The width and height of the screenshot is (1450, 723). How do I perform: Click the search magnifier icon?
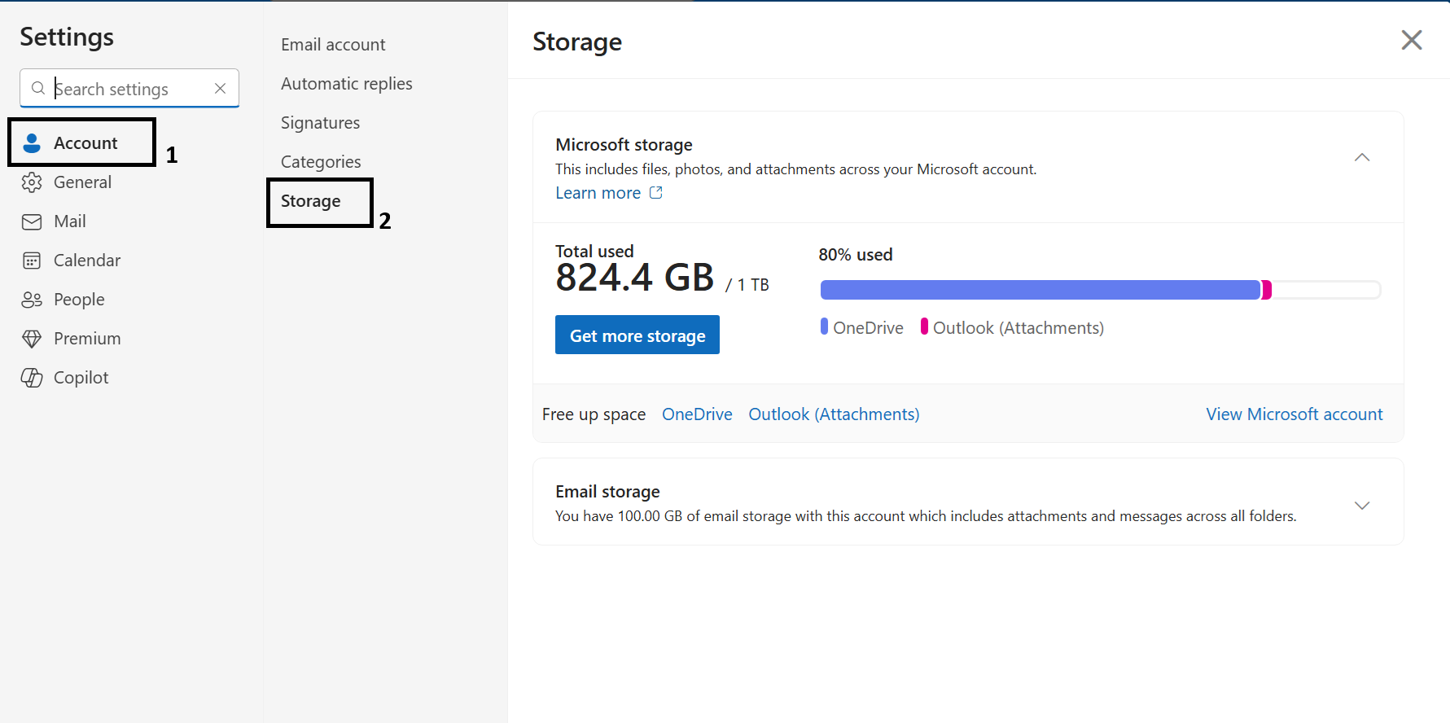tap(38, 88)
